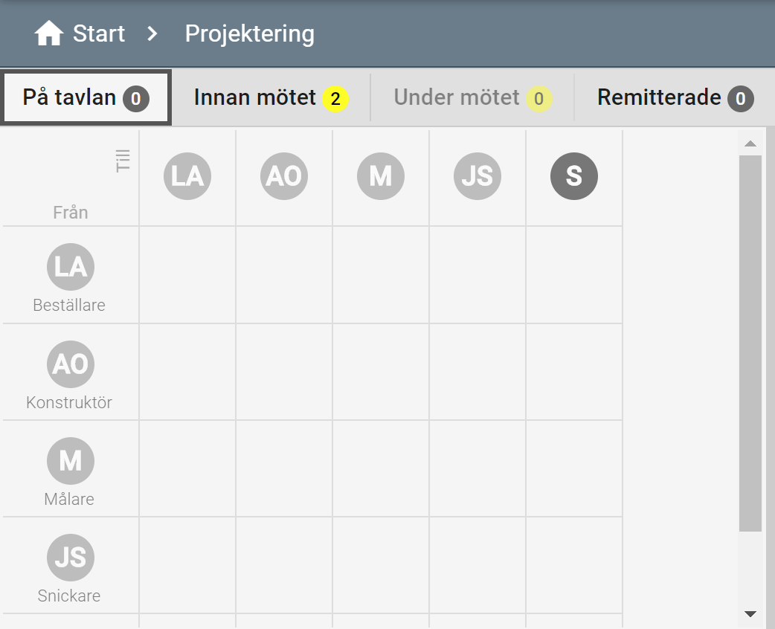Switch to the På tavlan tab
The width and height of the screenshot is (775, 629).
(86, 97)
